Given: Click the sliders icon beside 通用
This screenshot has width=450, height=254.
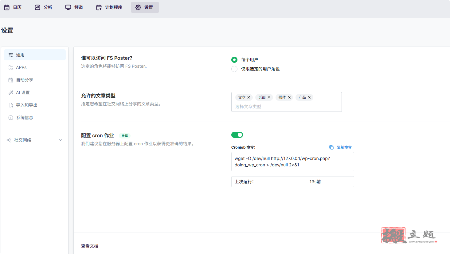Looking at the screenshot, I should 11,55.
